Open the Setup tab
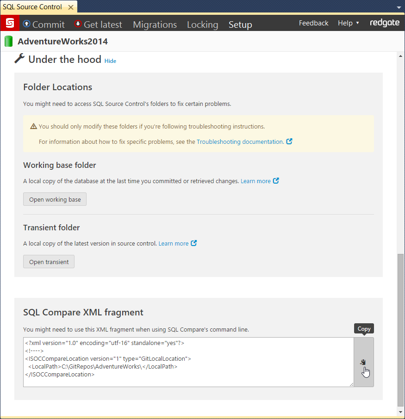The width and height of the screenshot is (405, 419). tap(240, 25)
